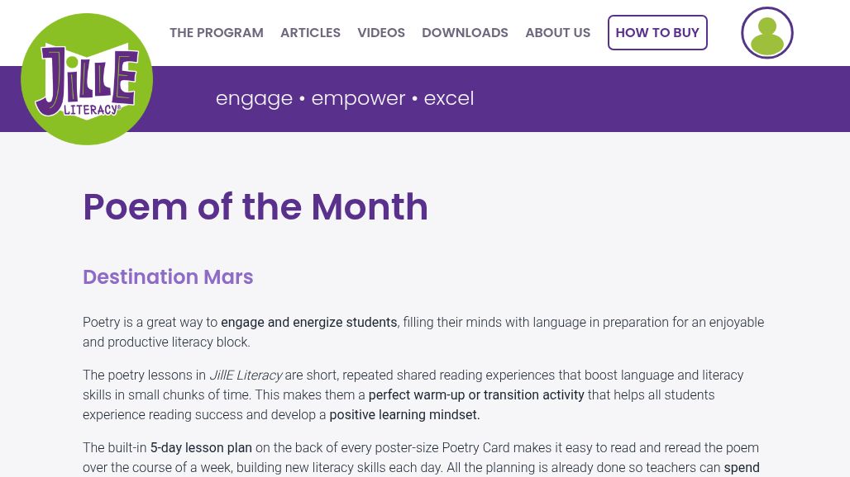The height and width of the screenshot is (477, 850).
Task: Click the word engage in purple banner
Action: [x=254, y=100]
